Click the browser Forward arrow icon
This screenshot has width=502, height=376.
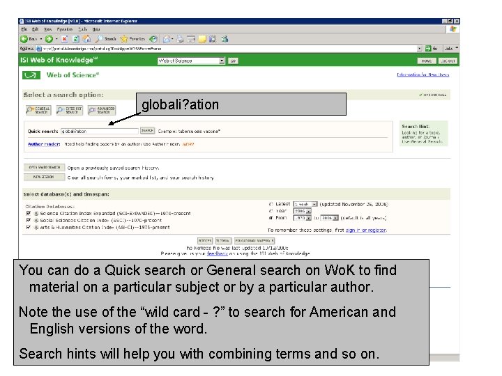(49, 39)
